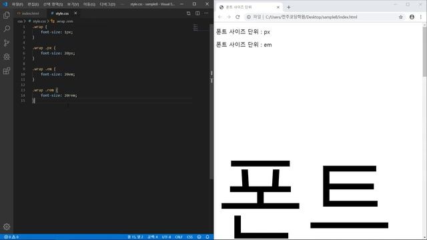Open the Chrome three-dot menu
This screenshot has width=427, height=240.
pos(421,17)
